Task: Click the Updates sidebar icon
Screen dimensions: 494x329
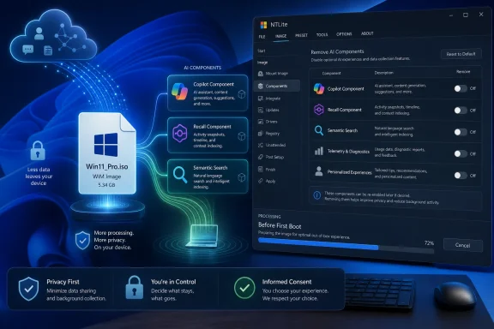Action: click(261, 110)
